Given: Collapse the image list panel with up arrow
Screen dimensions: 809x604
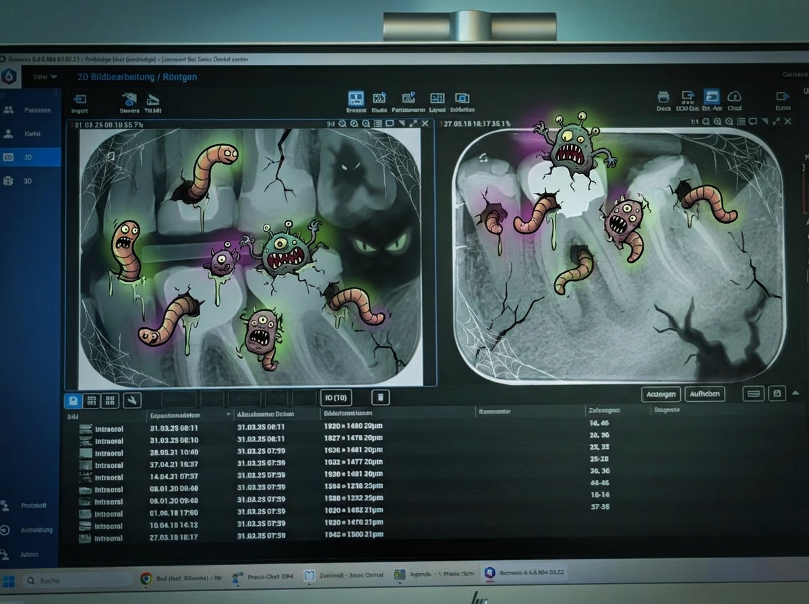Looking at the screenshot, I should [x=796, y=394].
